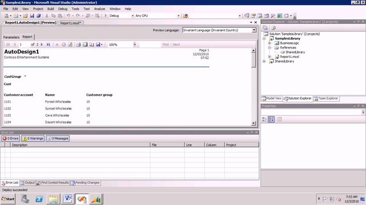Click the Open File folder icon
The image size is (366, 205).
click(25, 16)
